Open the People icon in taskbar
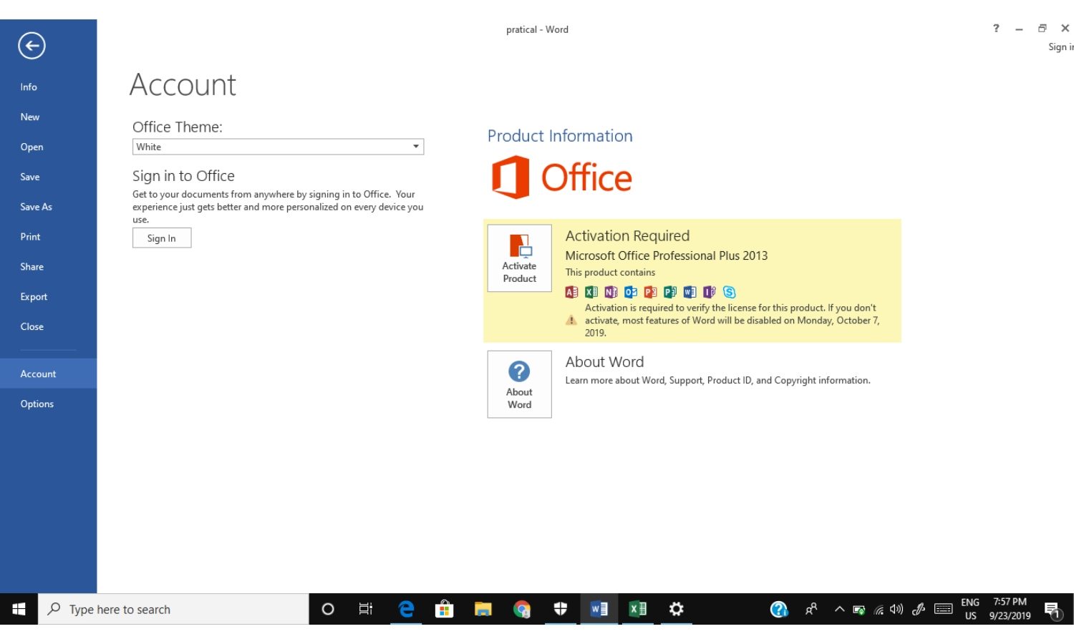Viewport: 1074px width, 644px height. coord(811,609)
